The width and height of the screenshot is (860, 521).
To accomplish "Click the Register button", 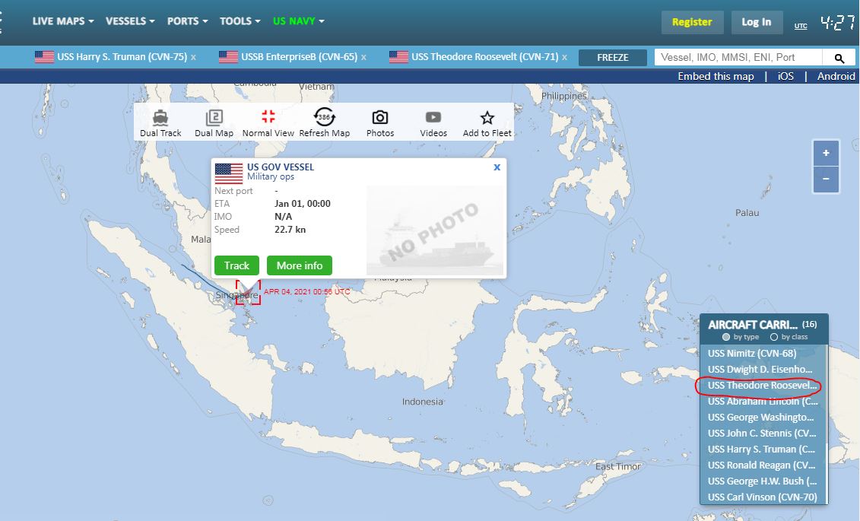I will [692, 22].
